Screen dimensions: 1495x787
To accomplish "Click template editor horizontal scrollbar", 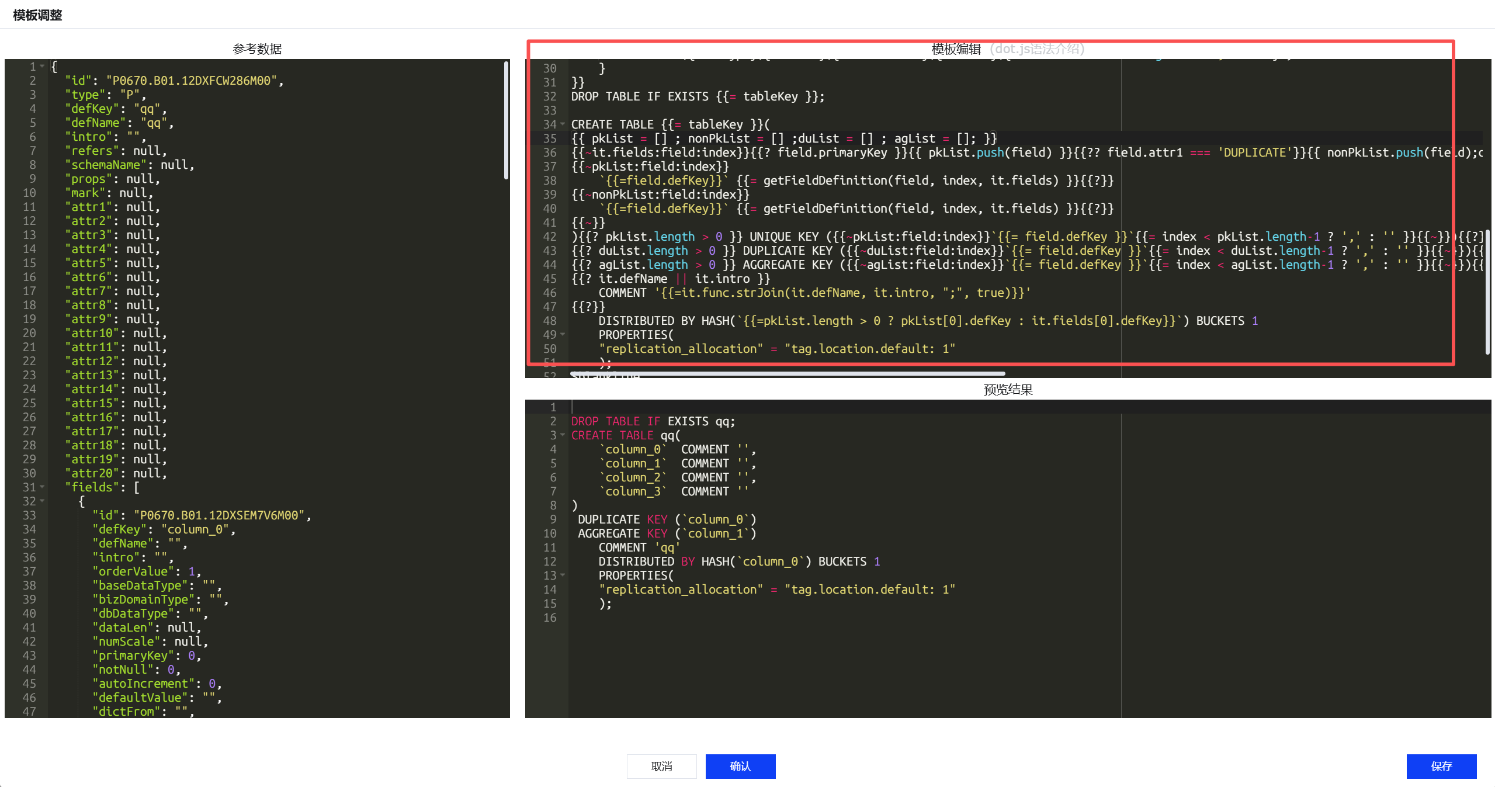I will pos(788,374).
